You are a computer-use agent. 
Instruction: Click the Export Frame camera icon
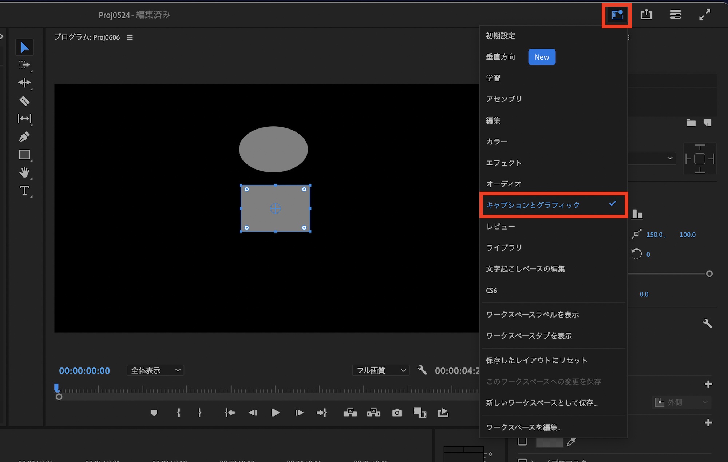point(397,413)
